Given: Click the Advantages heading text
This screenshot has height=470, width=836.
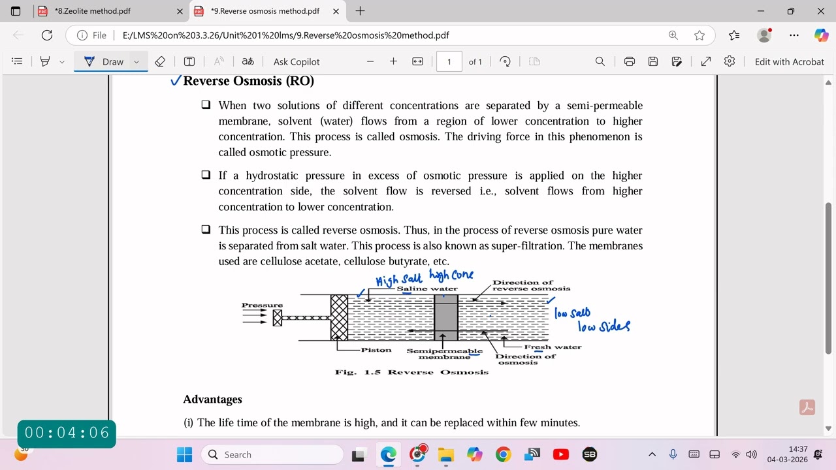Looking at the screenshot, I should 212,399.
